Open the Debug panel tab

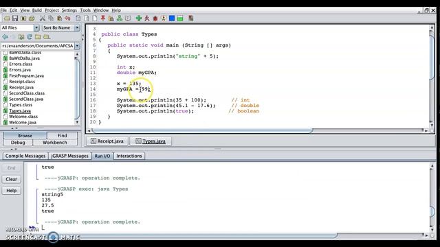pos(18,143)
